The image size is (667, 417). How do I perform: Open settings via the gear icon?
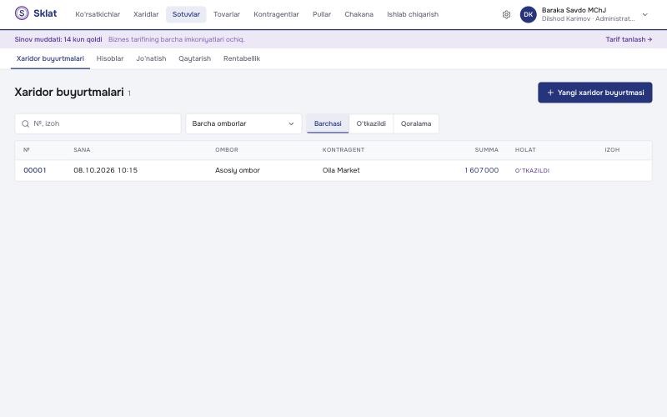coord(506,14)
